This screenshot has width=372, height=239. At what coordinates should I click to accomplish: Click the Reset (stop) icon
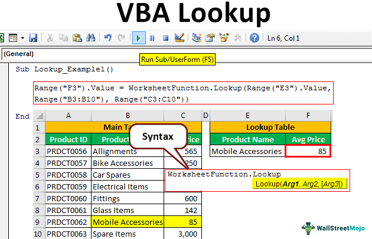pyautogui.click(x=166, y=38)
